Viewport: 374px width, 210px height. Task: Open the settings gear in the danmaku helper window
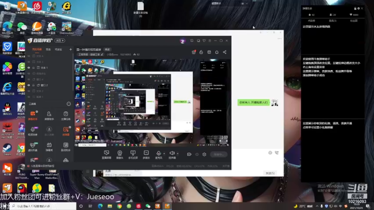(359, 8)
